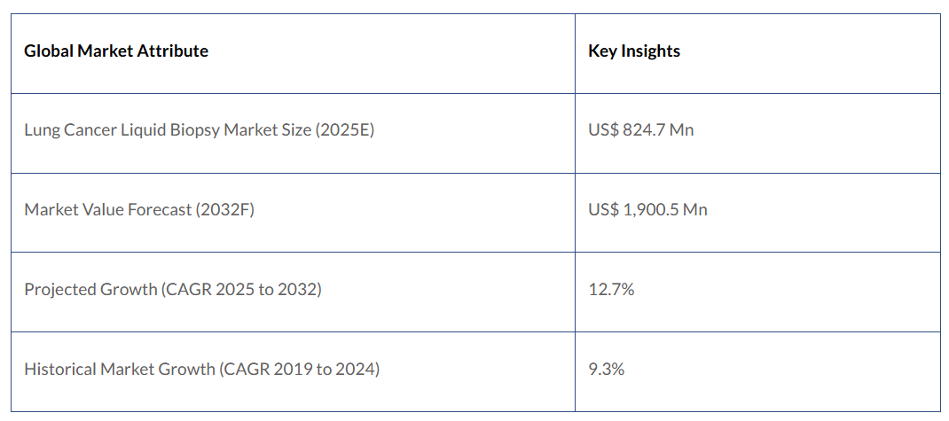Select the Projected Growth row label
Viewport: 949px width, 421px height.
click(x=173, y=290)
